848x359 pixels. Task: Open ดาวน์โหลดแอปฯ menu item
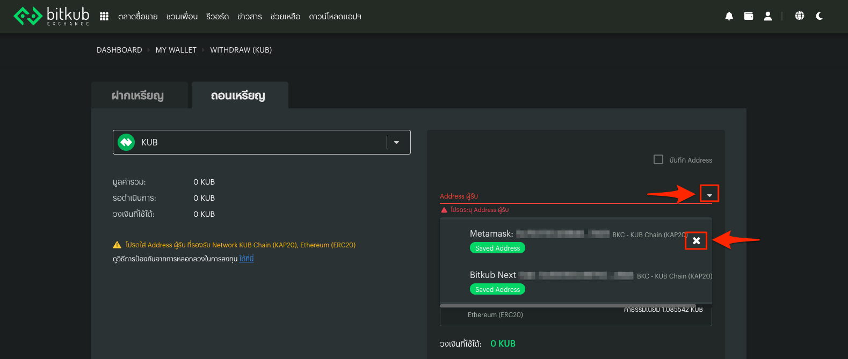pyautogui.click(x=335, y=17)
